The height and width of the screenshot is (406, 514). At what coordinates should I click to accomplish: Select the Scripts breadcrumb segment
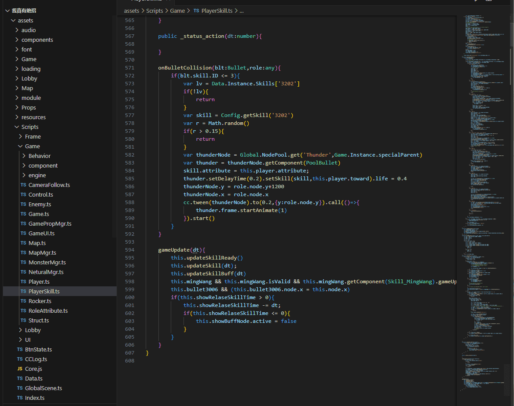[154, 11]
